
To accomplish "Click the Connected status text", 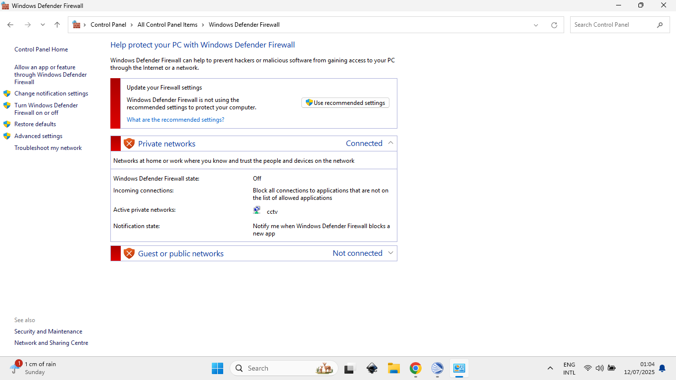I will tap(364, 143).
